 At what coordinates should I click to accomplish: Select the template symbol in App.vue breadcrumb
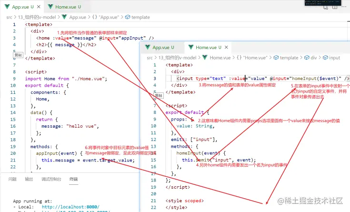click(138, 17)
